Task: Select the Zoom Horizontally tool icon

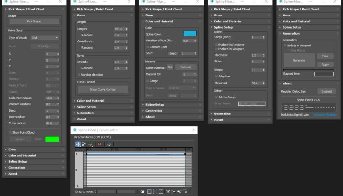Action: click(x=167, y=191)
